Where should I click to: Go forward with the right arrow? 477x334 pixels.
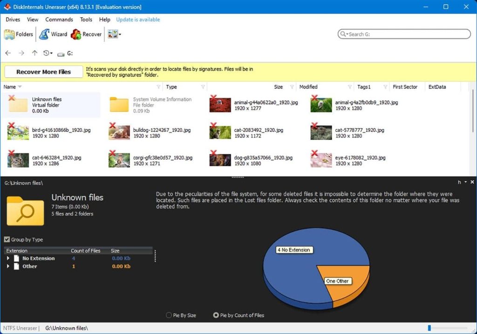[x=21, y=53]
